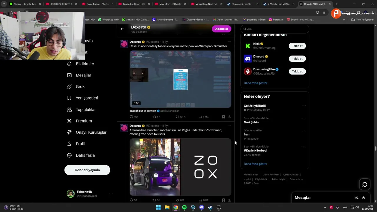Image resolution: width=377 pixels, height=212 pixels.
Task: Open Discord from the taskbar
Action: 201,207
